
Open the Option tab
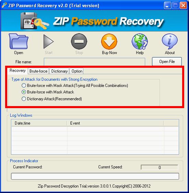[77, 71]
